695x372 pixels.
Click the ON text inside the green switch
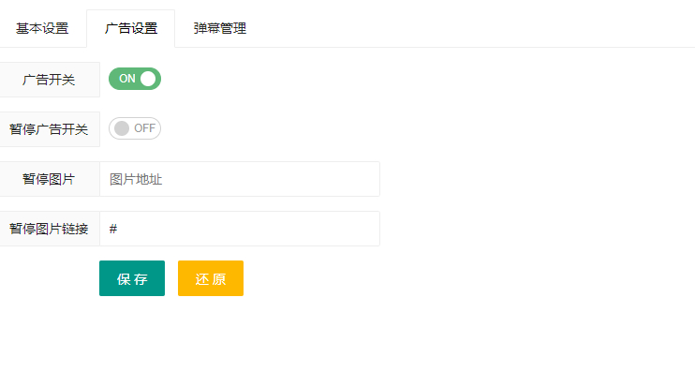(x=127, y=79)
